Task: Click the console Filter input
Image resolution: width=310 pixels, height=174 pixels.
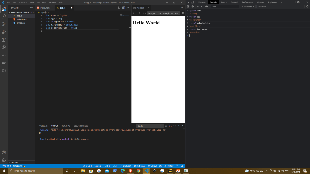Action: tap(225, 6)
